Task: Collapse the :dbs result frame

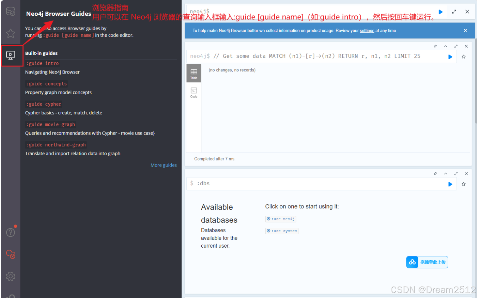Action: 446,174
